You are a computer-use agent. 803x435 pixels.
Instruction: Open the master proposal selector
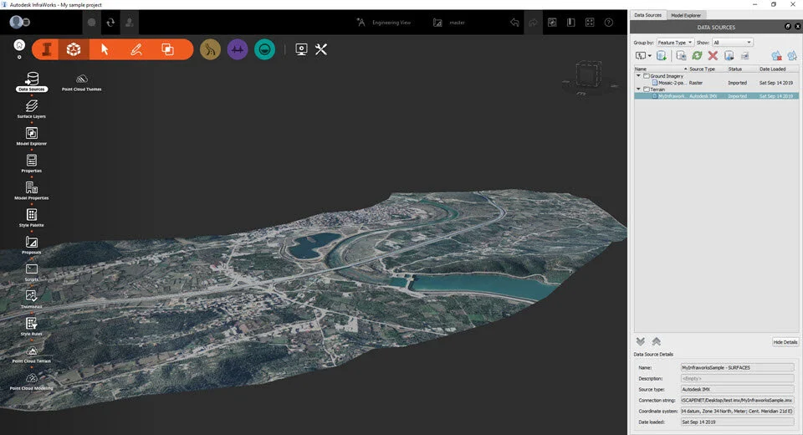point(449,23)
